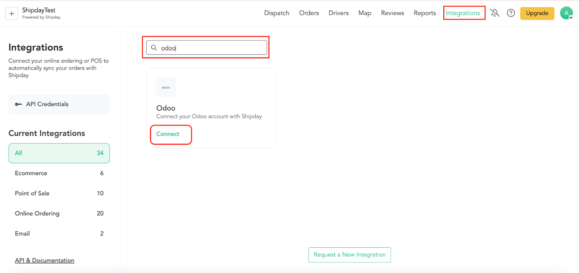579x273 pixels.
Task: Click the Odoo card title
Action: tap(166, 108)
